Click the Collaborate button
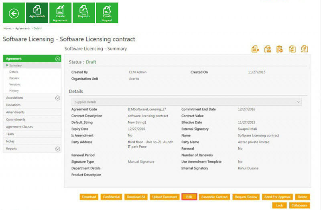Image resolution: width=321 pixels, height=210 pixels. coord(299,205)
